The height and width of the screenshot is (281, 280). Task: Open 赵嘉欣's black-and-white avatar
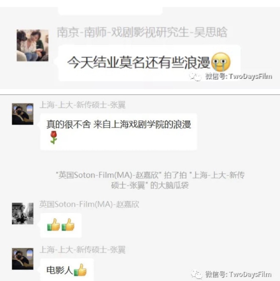[23, 213]
